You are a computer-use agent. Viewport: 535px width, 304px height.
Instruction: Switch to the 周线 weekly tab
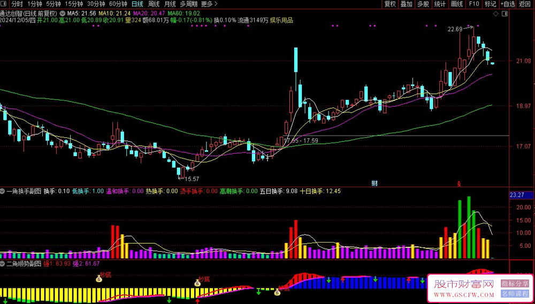154,4
